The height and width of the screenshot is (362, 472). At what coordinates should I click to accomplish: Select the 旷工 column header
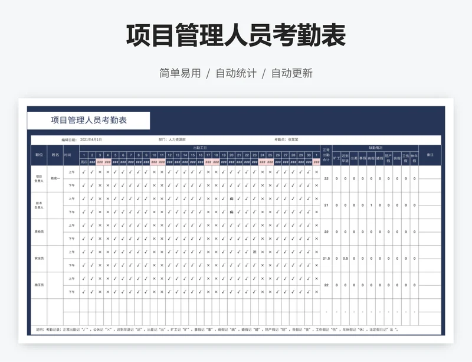pyautogui.click(x=336, y=158)
